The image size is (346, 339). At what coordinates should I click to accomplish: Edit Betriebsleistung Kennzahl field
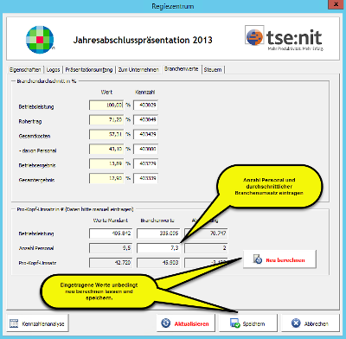(x=145, y=106)
